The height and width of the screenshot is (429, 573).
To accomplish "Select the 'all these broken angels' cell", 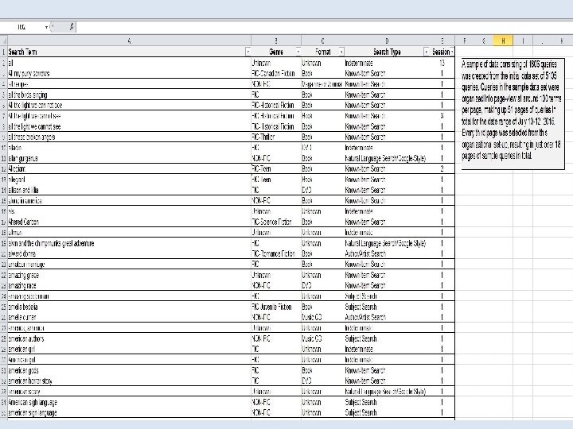I will tap(130, 137).
